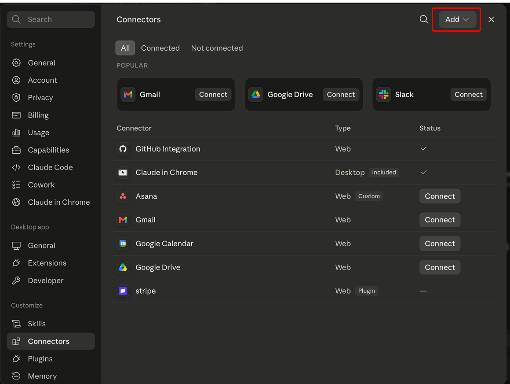Click the Claude in Chrome connector row icon
The width and height of the screenshot is (510, 384).
click(x=123, y=172)
